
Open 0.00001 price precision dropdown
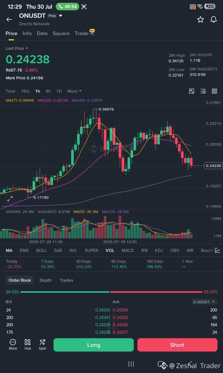click(204, 302)
